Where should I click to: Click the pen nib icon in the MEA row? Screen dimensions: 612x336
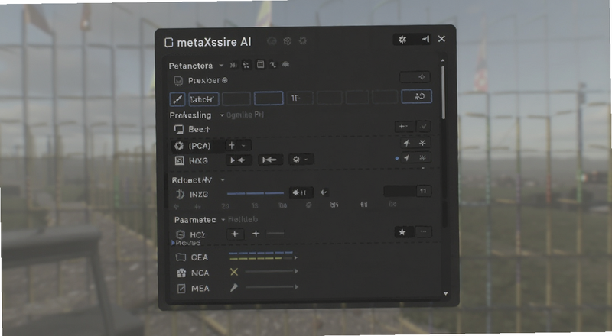click(234, 288)
